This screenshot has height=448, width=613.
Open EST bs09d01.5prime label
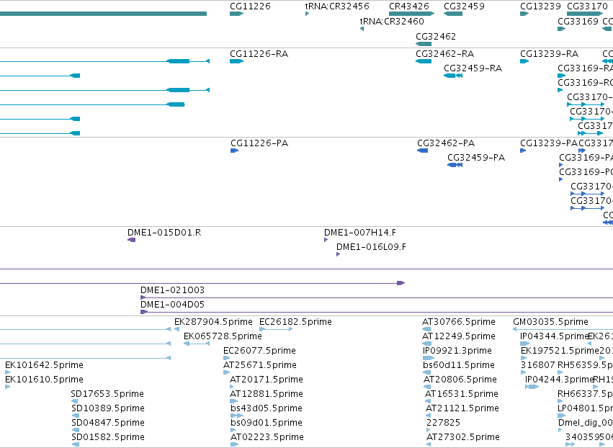tap(267, 423)
